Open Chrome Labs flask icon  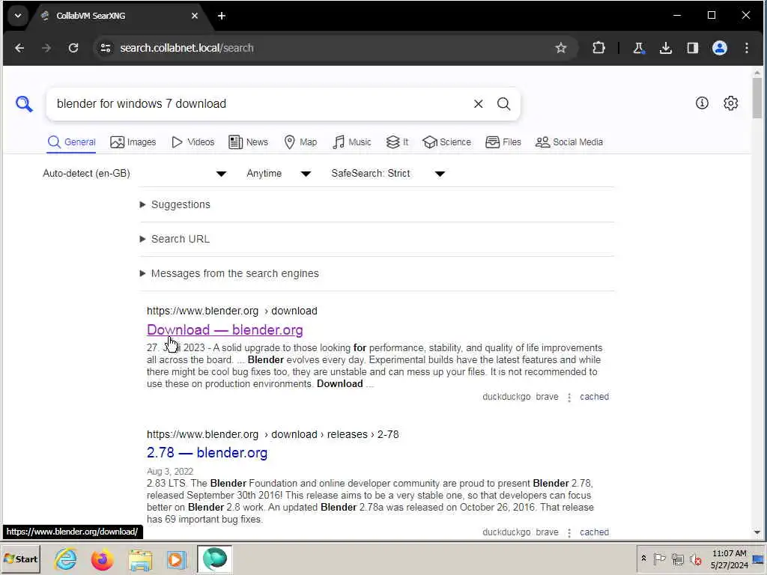coord(638,48)
